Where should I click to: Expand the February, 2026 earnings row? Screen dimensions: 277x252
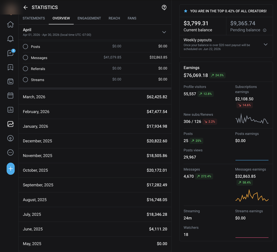click(x=95, y=111)
